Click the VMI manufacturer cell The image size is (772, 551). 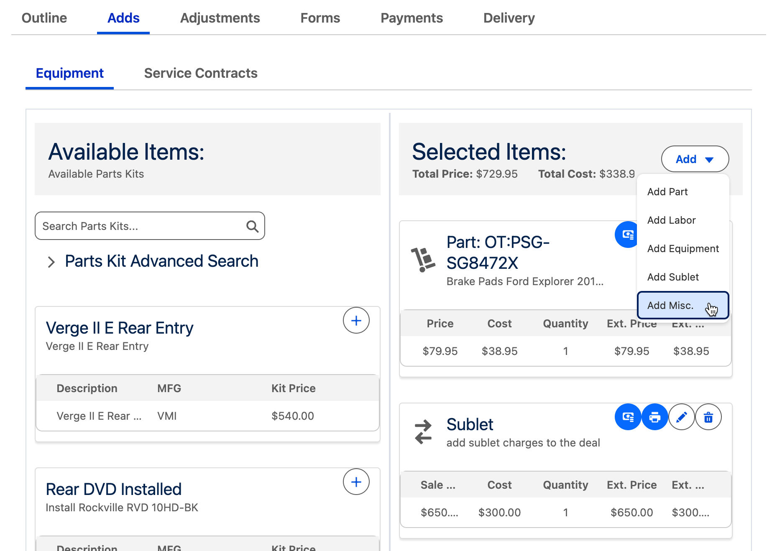click(167, 416)
